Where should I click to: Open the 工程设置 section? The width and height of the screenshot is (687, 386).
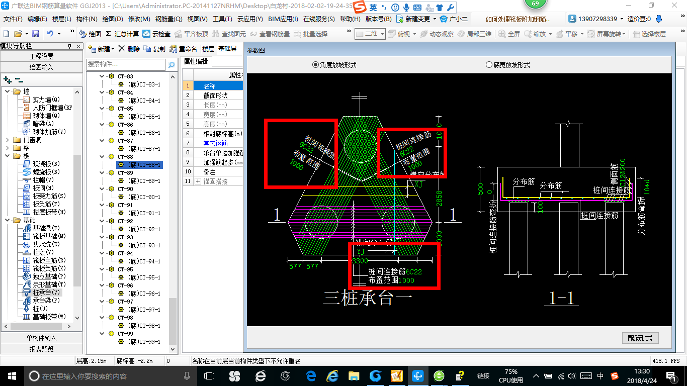pyautogui.click(x=41, y=56)
